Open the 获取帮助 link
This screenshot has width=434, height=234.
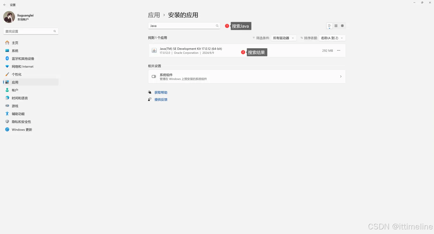(x=161, y=92)
